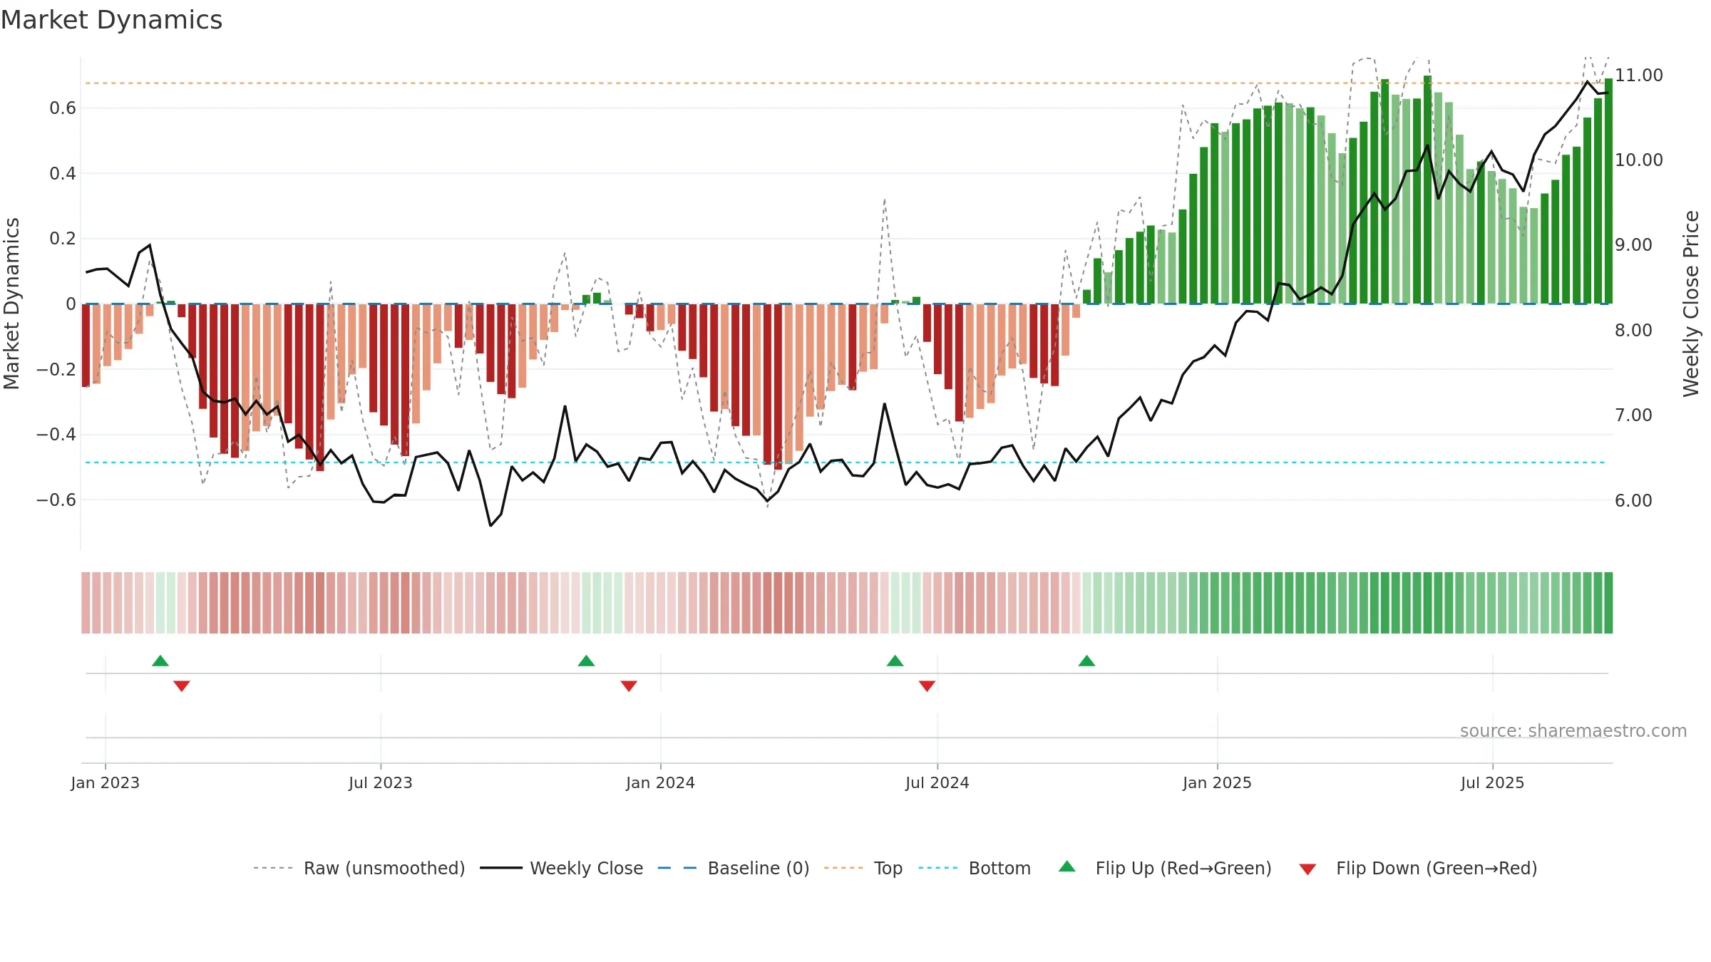Click the 11.00 price axis label
The image size is (1711, 962).
click(1639, 75)
